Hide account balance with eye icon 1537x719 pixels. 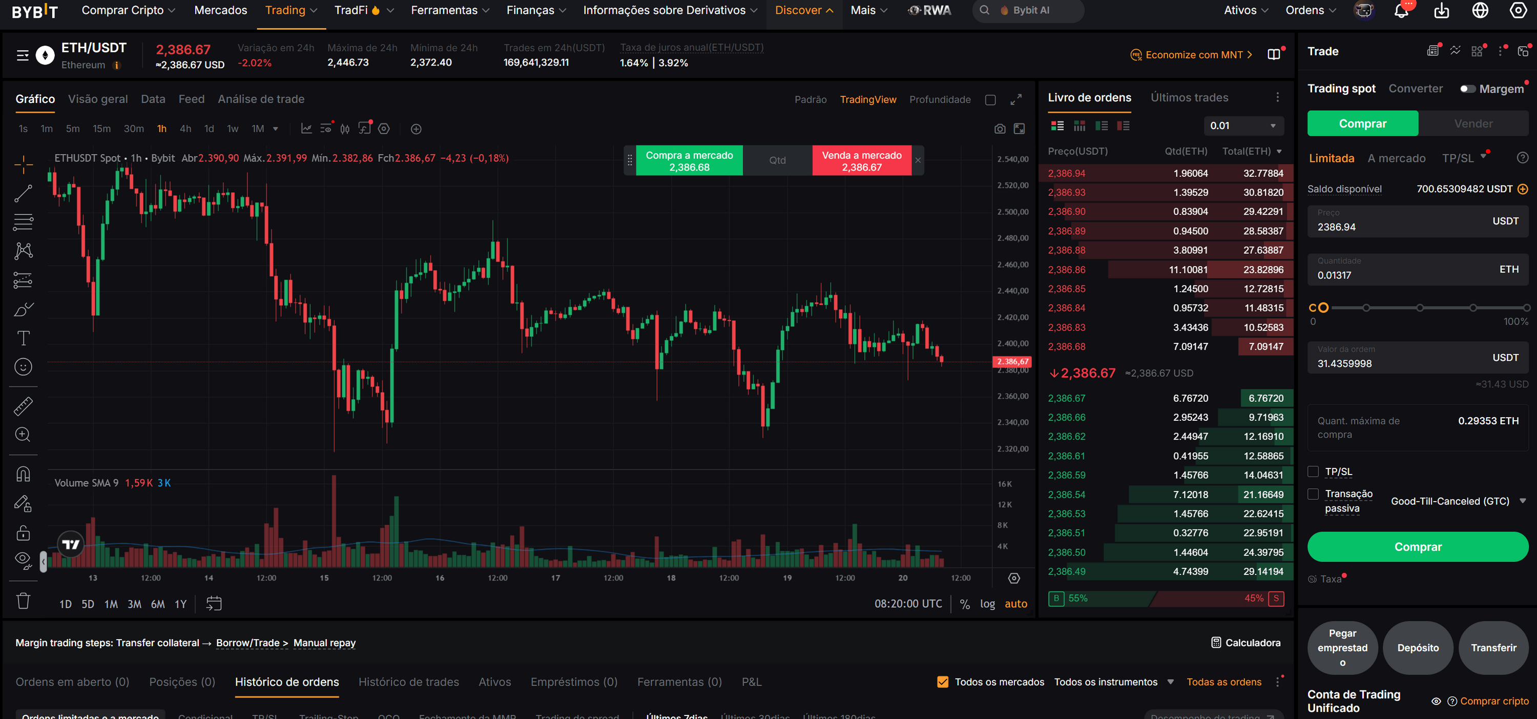click(1436, 701)
